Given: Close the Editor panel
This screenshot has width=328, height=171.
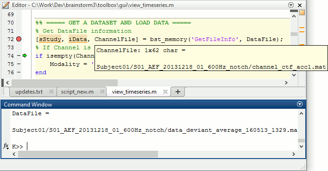Looking at the screenshot, I should tap(300, 5).
